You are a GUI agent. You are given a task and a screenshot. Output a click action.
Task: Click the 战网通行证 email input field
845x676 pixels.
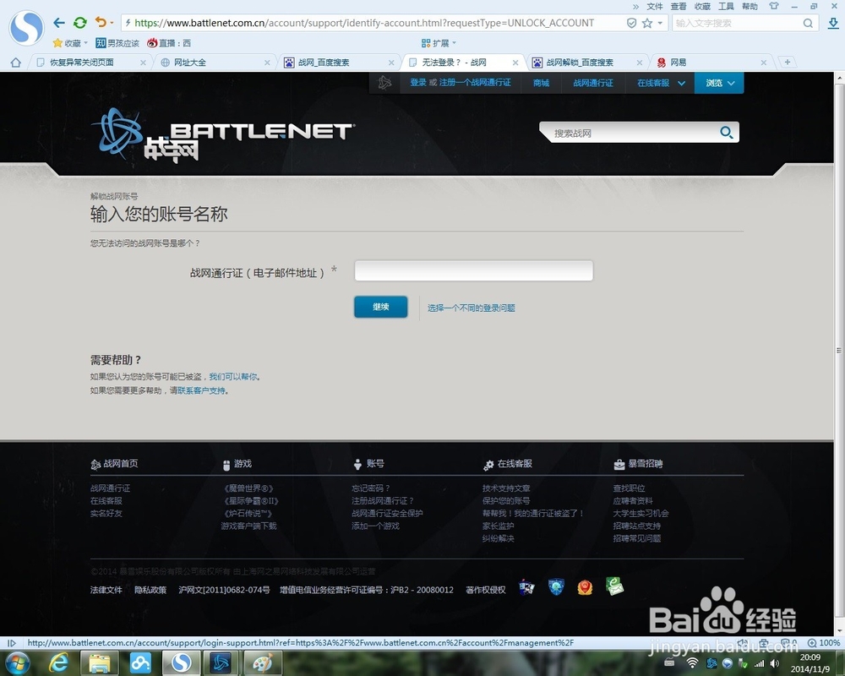coord(474,270)
